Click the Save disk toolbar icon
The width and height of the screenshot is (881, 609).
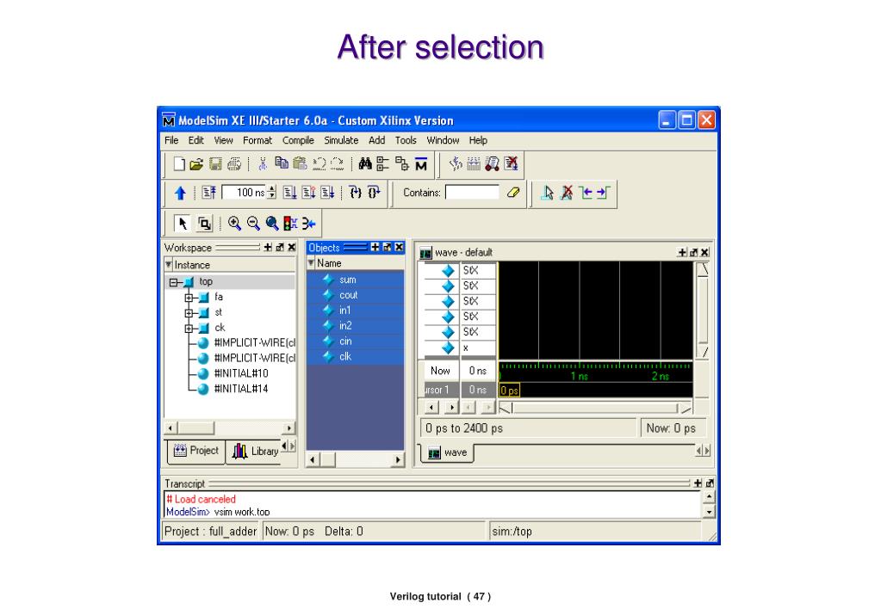pyautogui.click(x=215, y=164)
